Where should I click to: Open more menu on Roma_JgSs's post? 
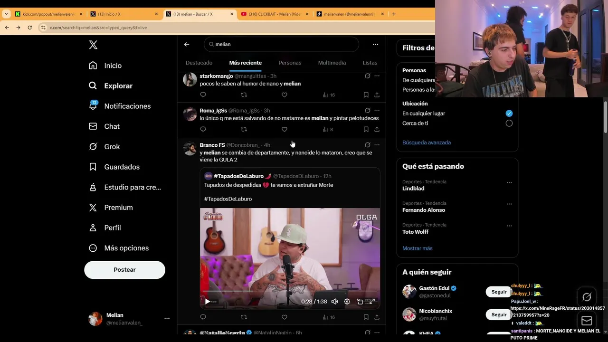(377, 111)
